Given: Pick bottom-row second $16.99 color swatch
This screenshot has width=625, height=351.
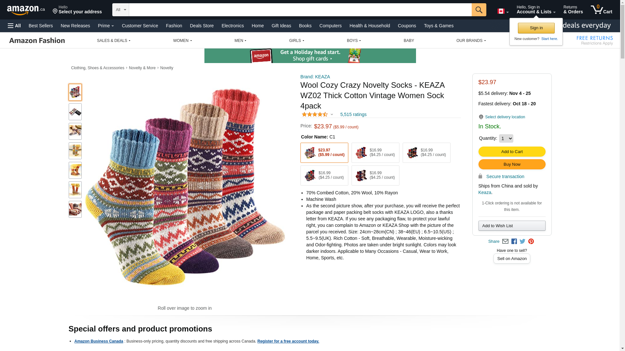Looking at the screenshot, I should pyautogui.click(x=375, y=175).
